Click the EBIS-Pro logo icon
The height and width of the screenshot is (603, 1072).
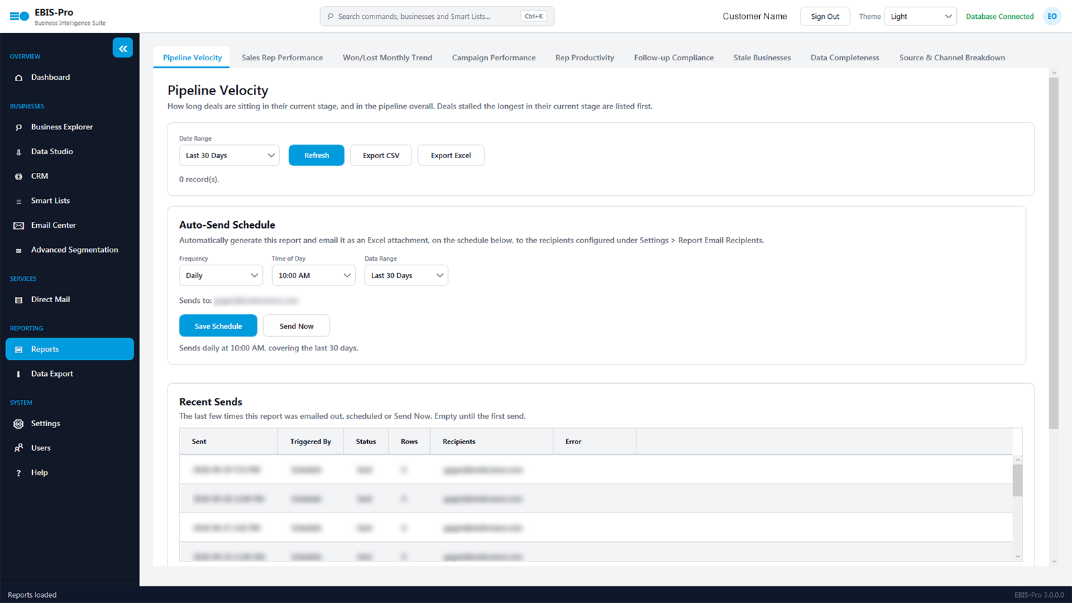tap(19, 16)
